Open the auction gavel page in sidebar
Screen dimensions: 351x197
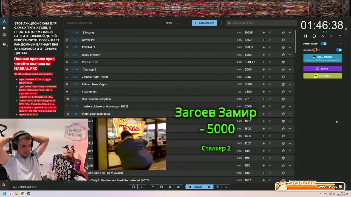4,22
